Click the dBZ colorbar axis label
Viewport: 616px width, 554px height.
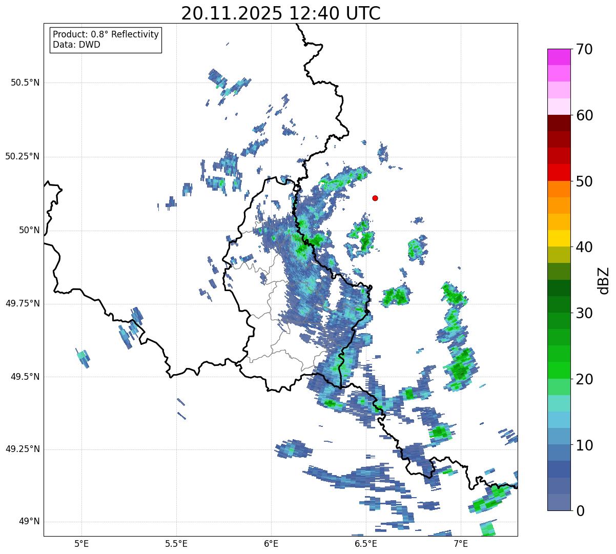pyautogui.click(x=604, y=280)
